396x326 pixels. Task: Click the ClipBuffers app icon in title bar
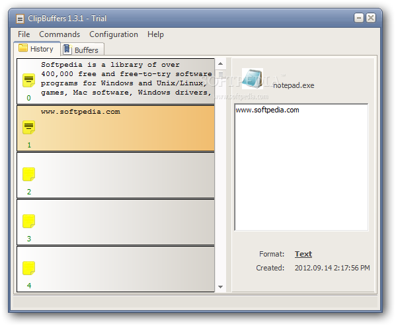pyautogui.click(x=20, y=19)
